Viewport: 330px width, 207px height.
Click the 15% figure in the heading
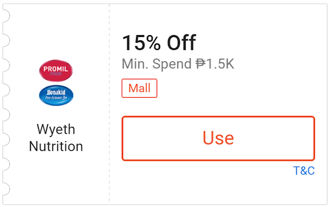(x=141, y=43)
